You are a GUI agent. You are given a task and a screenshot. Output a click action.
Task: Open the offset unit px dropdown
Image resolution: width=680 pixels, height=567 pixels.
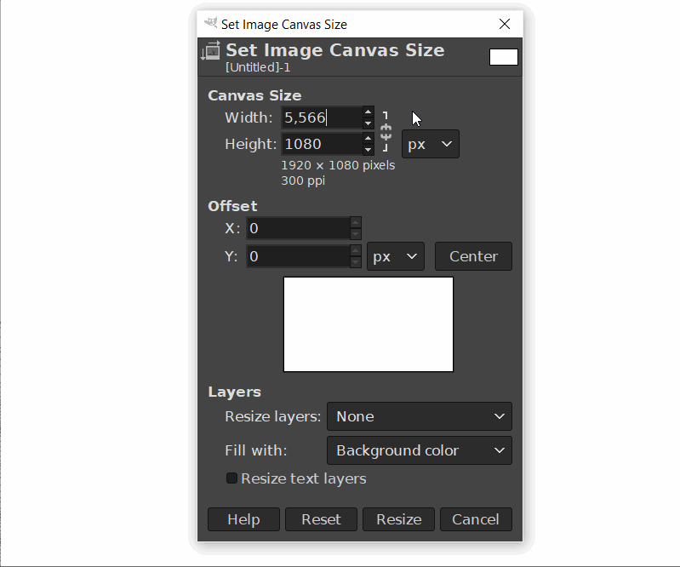[x=396, y=256]
